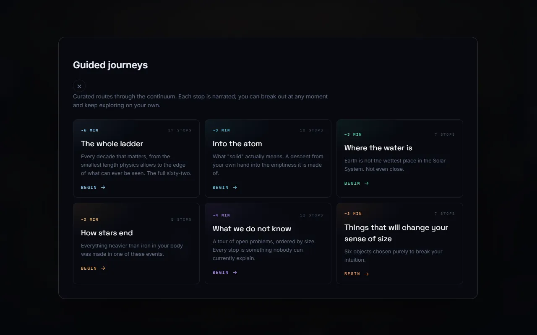Begin Things that will change your sense journey
This screenshot has height=335, width=537.
[x=357, y=274]
